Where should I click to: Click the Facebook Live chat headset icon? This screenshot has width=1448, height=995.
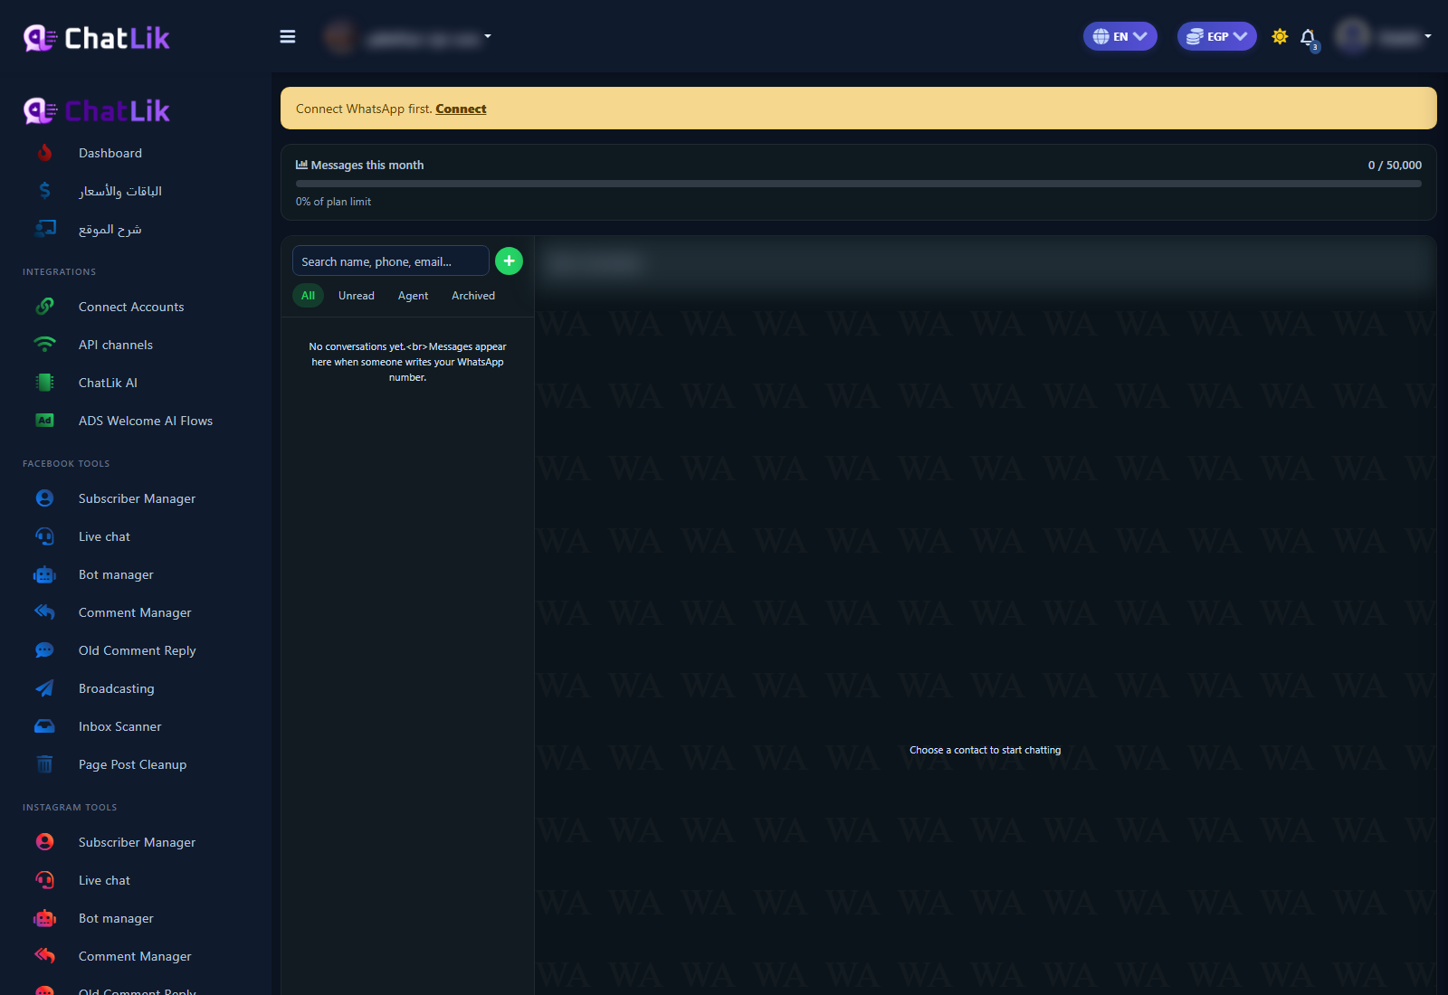[x=44, y=536]
